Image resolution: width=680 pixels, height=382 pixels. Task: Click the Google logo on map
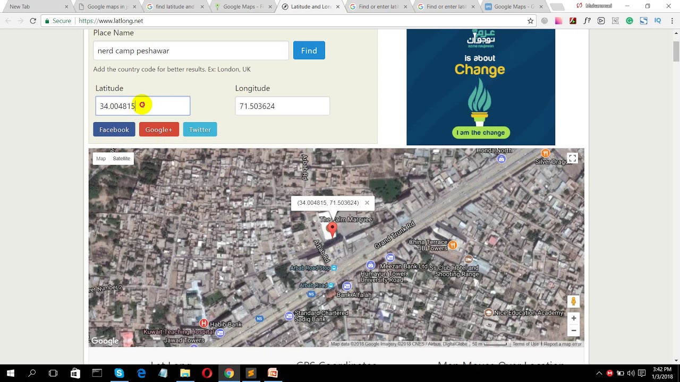105,341
